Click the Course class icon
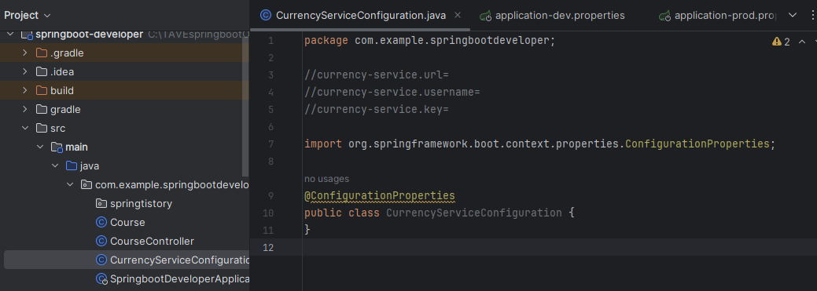This screenshot has width=817, height=291. 101,223
